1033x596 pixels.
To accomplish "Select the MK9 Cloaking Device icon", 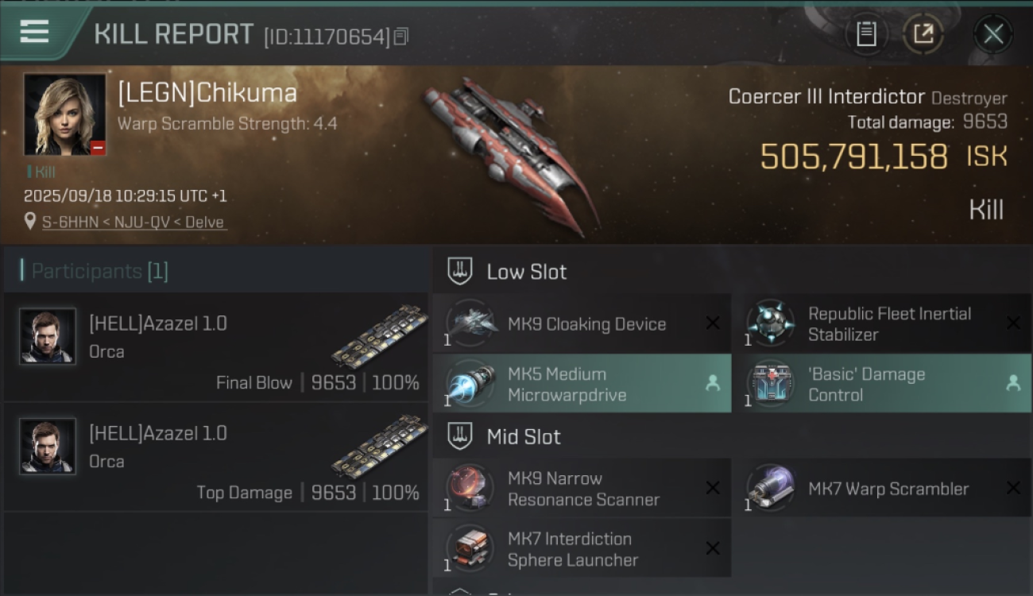I will click(470, 323).
